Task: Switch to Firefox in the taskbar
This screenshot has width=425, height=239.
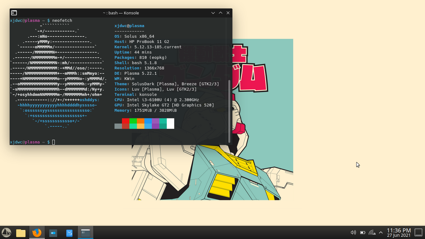Action: point(37,233)
